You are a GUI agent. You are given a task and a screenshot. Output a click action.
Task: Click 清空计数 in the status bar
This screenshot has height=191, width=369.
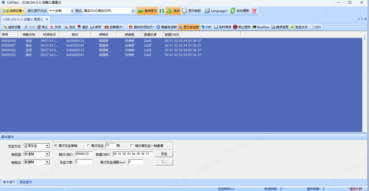click(356, 189)
